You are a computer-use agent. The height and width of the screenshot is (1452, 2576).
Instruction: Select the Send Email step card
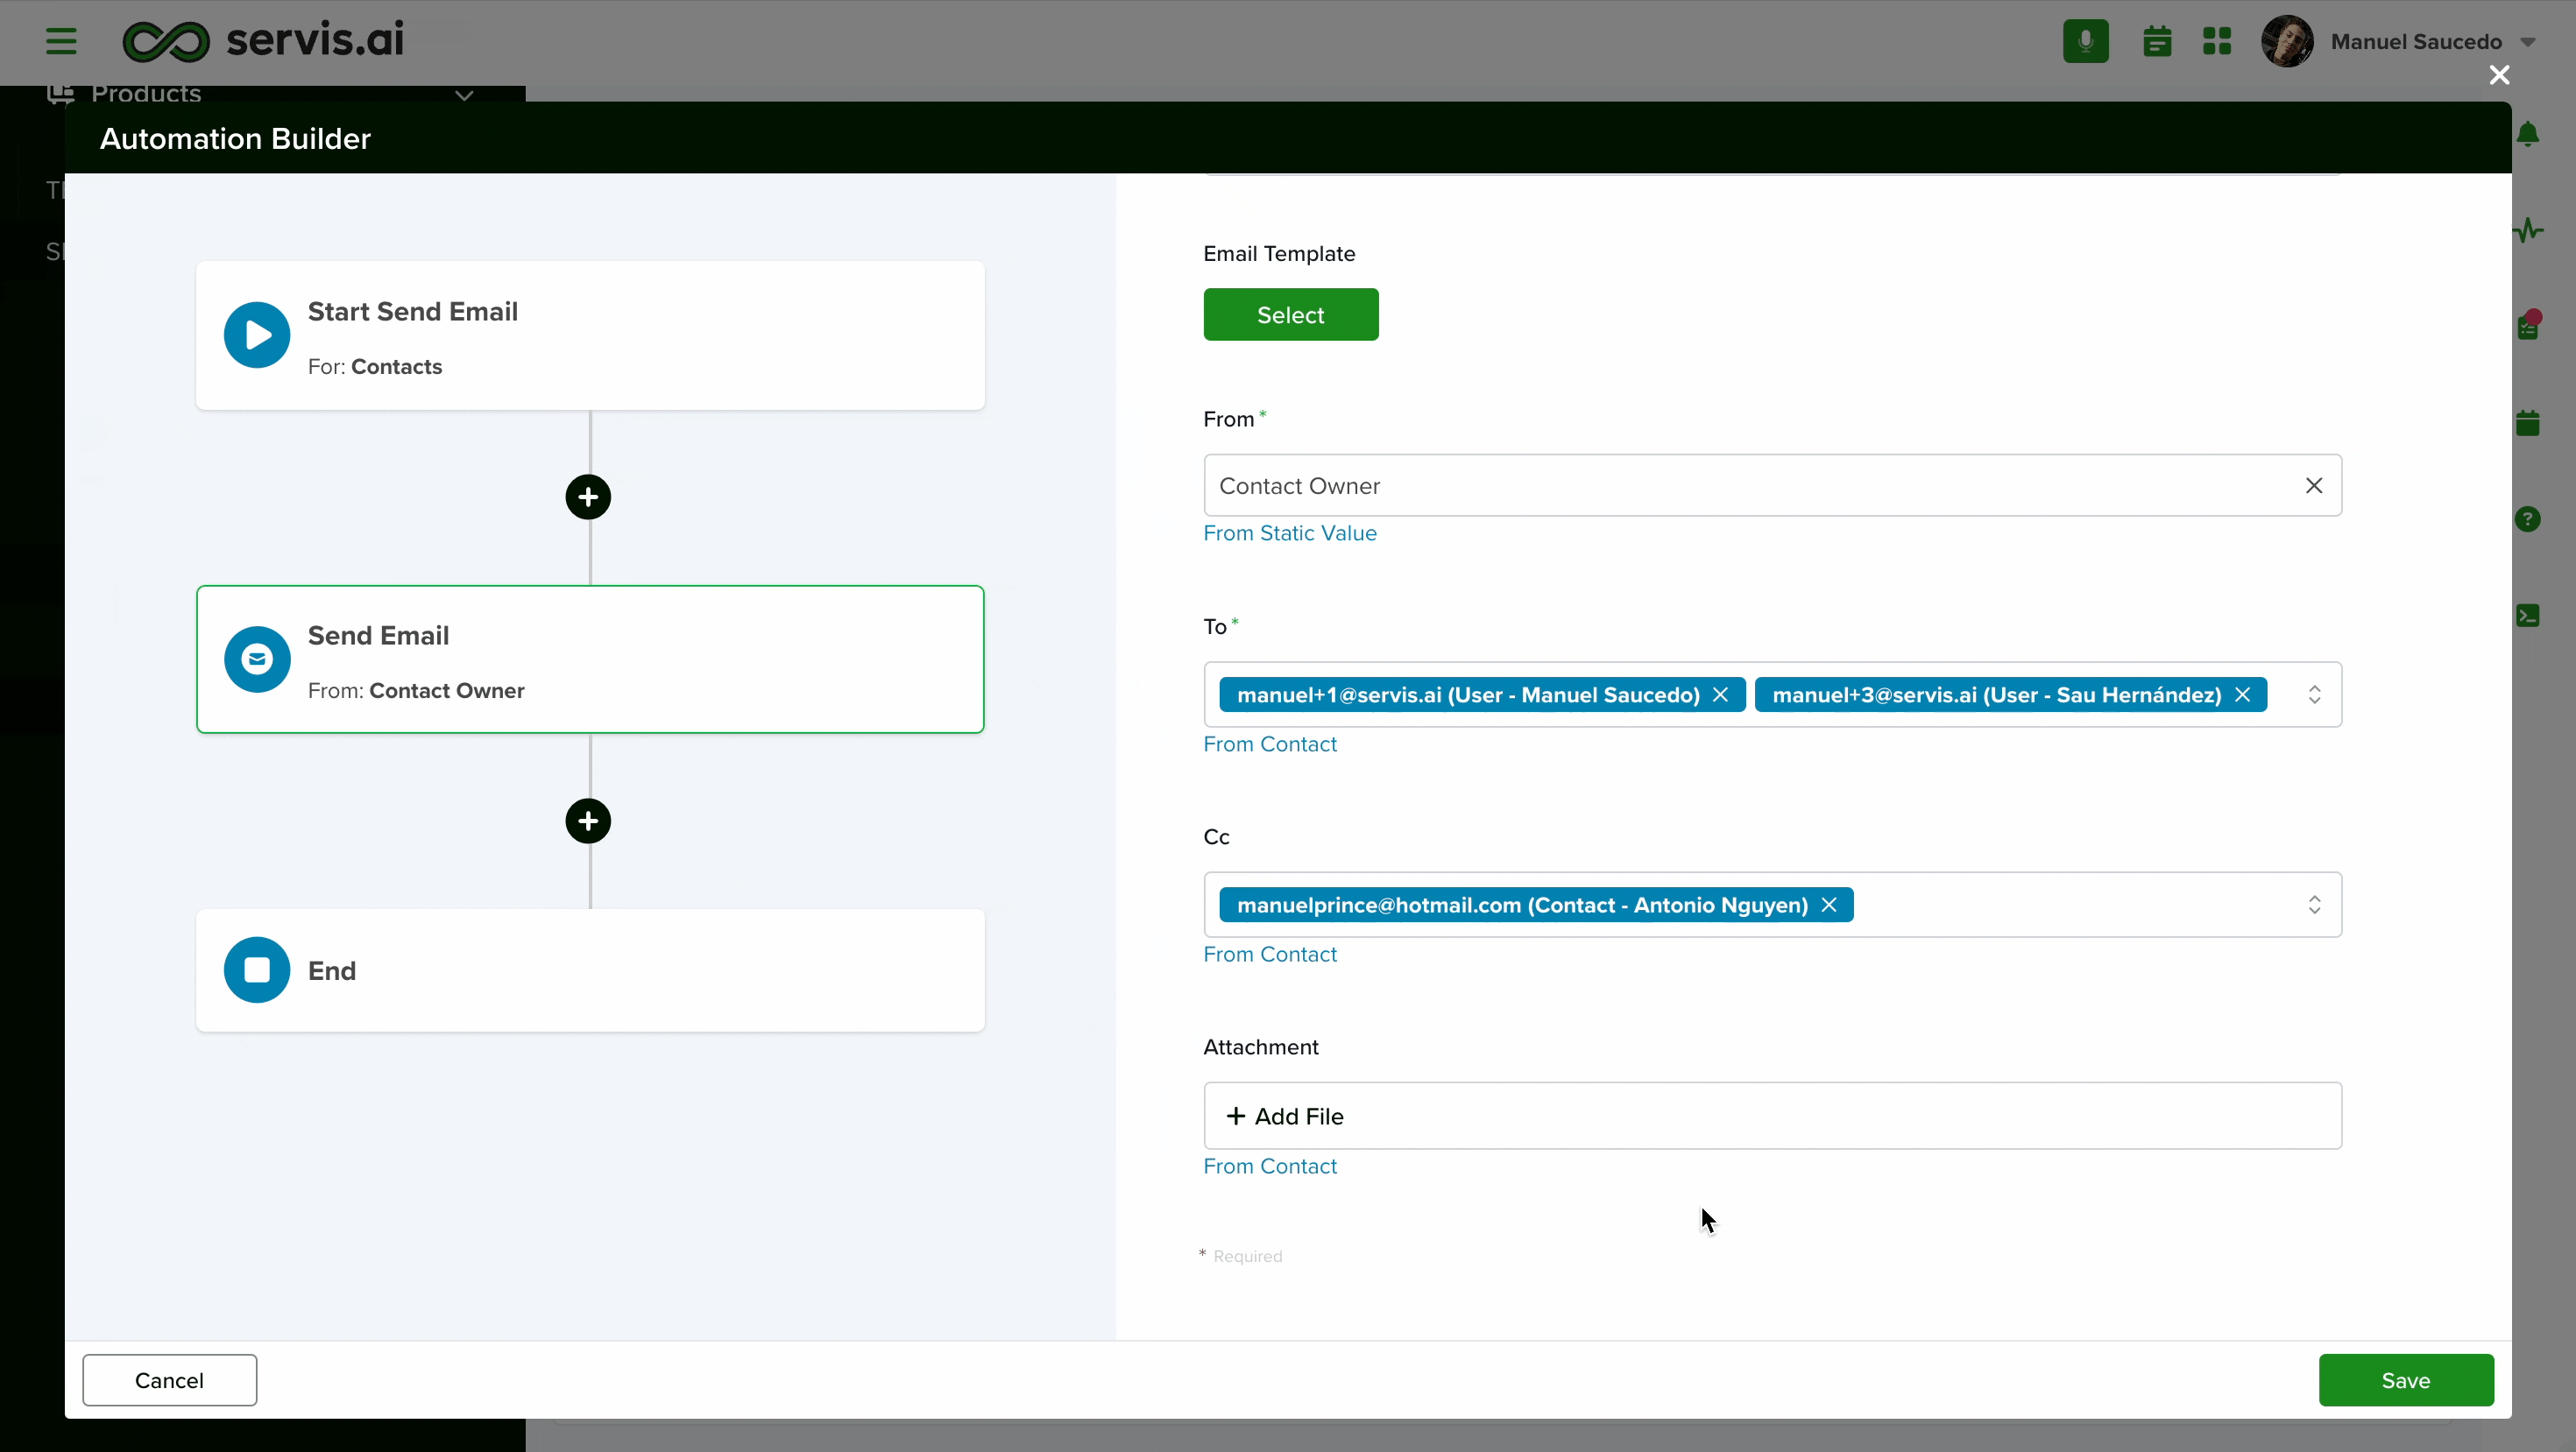click(590, 659)
